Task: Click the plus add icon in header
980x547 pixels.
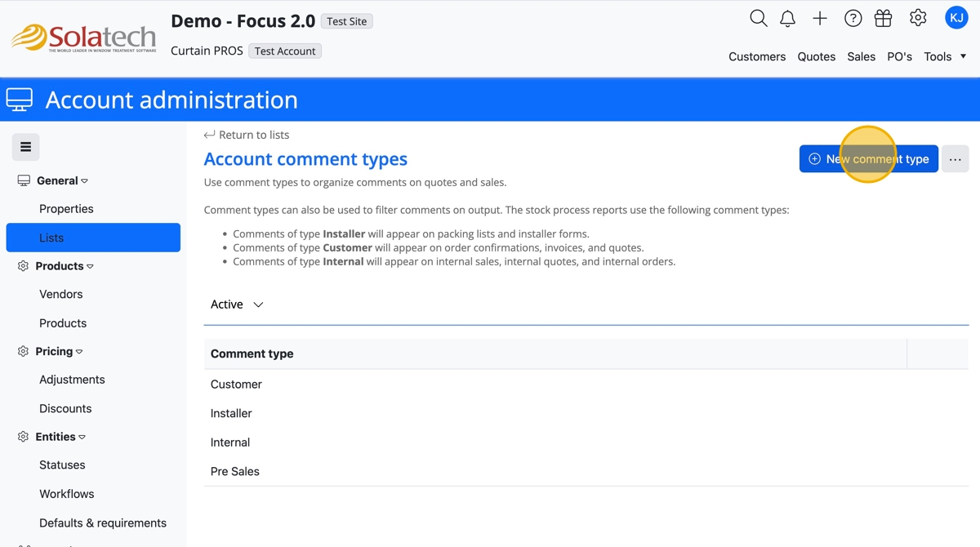Action: coord(820,19)
